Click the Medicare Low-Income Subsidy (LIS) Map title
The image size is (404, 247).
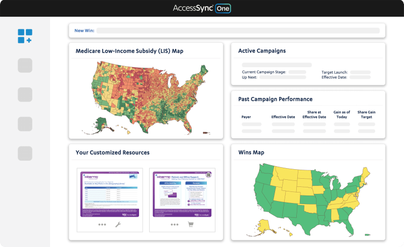pos(129,51)
